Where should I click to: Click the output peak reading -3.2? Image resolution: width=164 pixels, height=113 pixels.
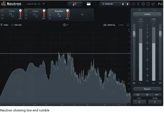click(x=153, y=19)
